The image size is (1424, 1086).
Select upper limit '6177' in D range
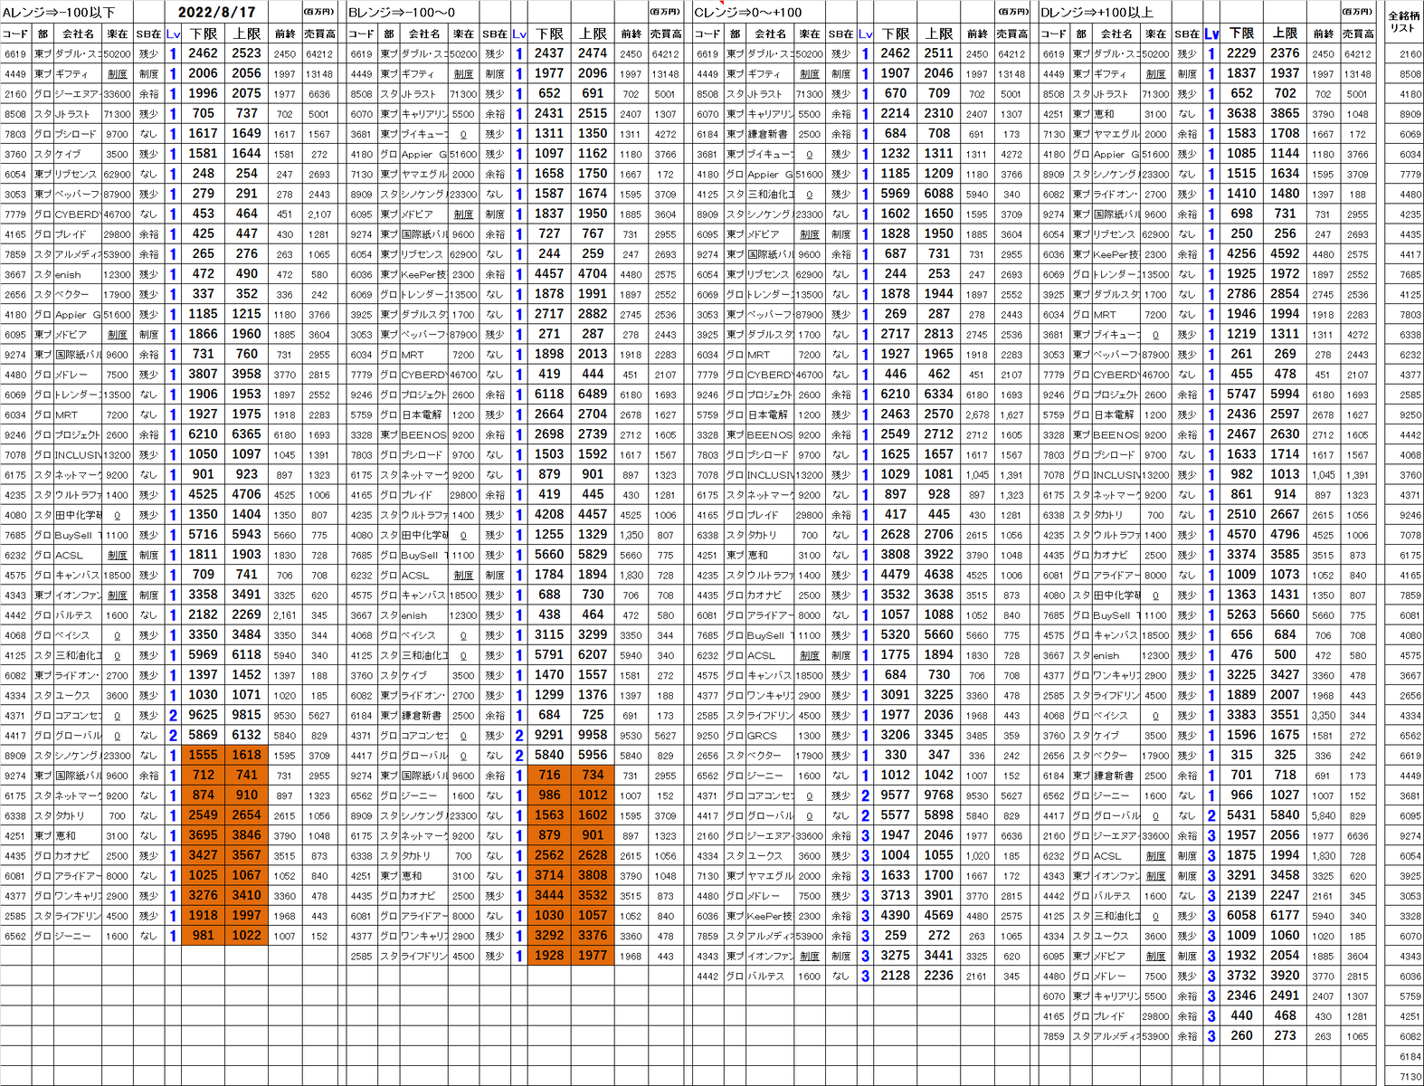tap(1285, 915)
